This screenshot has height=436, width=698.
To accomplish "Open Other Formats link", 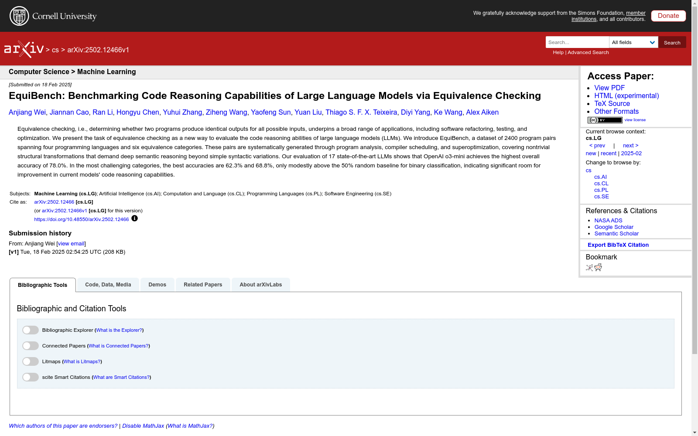I will point(616,111).
